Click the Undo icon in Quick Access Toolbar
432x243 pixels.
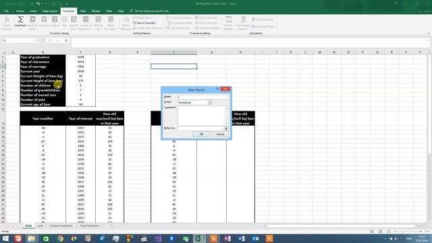coord(38,3)
